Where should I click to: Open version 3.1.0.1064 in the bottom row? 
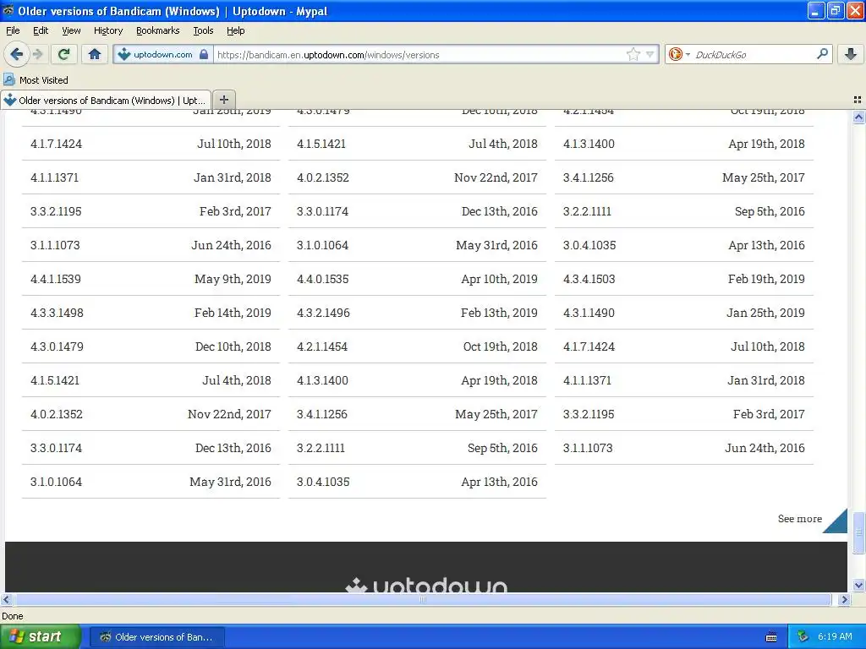click(x=151, y=481)
